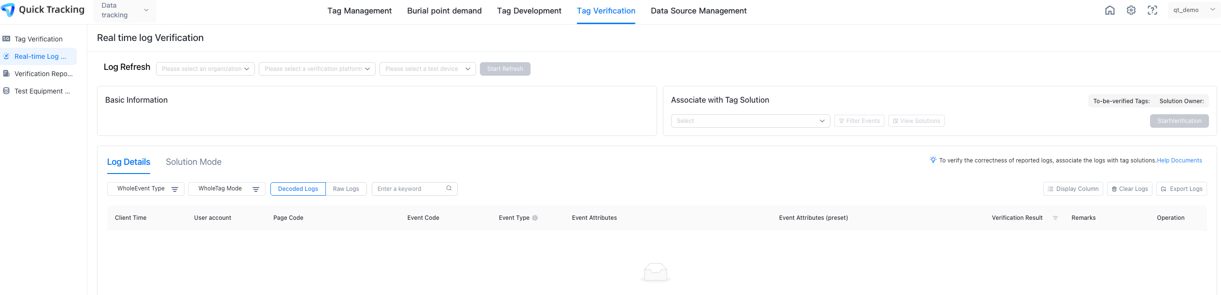Click the search icon in keyword field
The height and width of the screenshot is (295, 1221).
449,188
